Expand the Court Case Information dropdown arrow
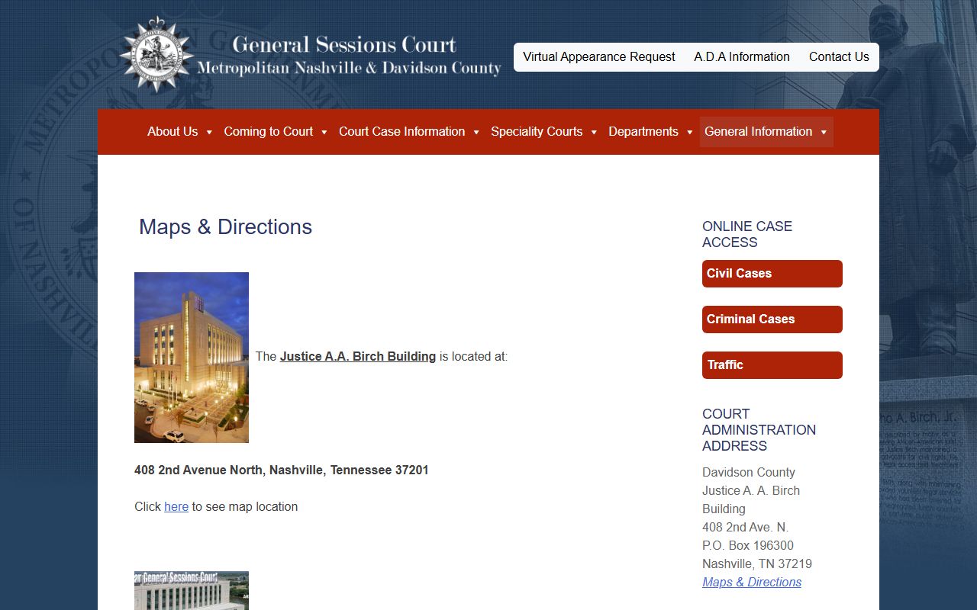The width and height of the screenshot is (977, 610). coord(476,133)
